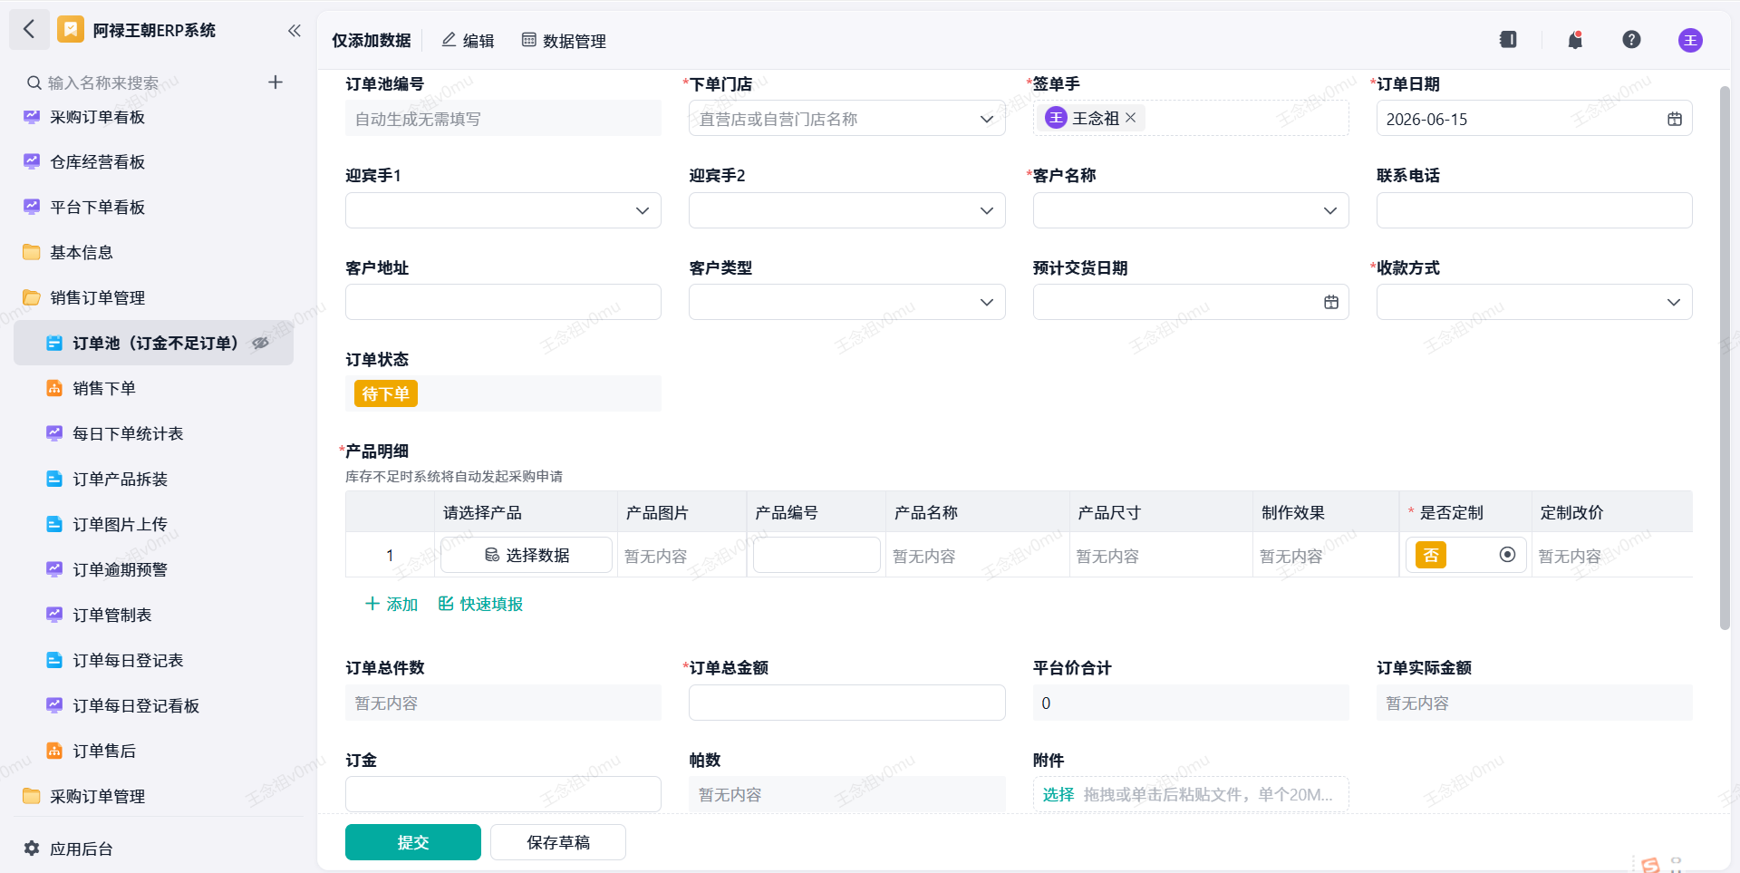Open the 迎宾手2 dropdown
1740x873 pixels.
coord(846,210)
